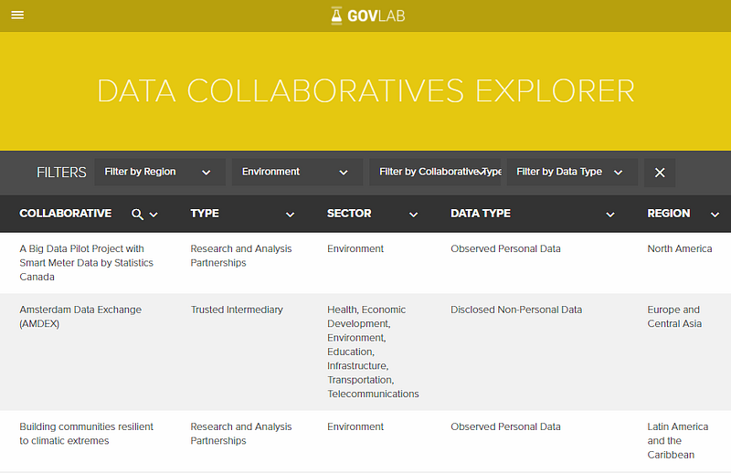Click the GovLab flask logo

(x=368, y=16)
